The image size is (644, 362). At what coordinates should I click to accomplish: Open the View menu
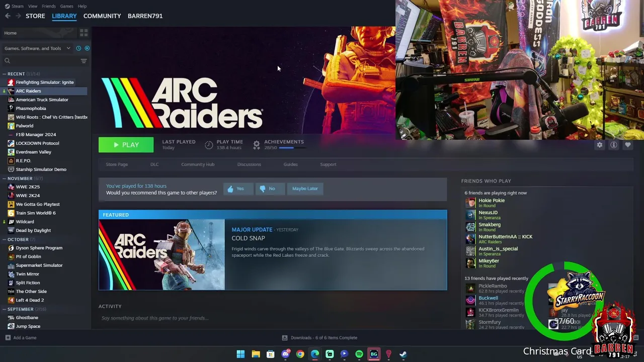pyautogui.click(x=33, y=6)
